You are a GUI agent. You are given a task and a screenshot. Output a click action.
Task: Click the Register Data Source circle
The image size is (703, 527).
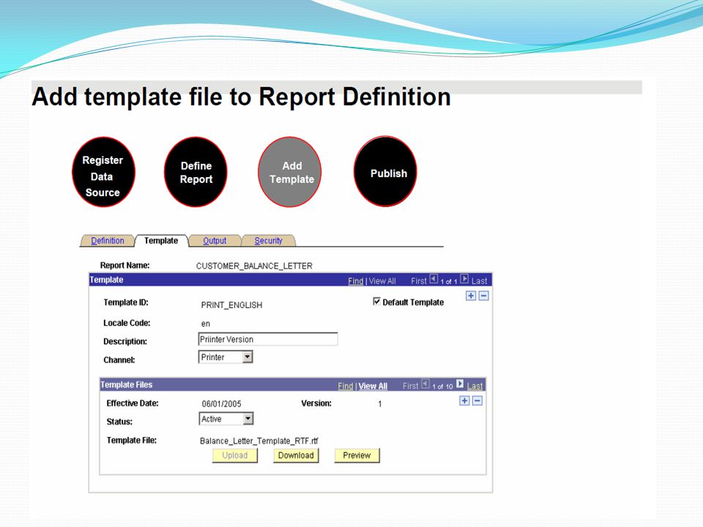click(103, 172)
